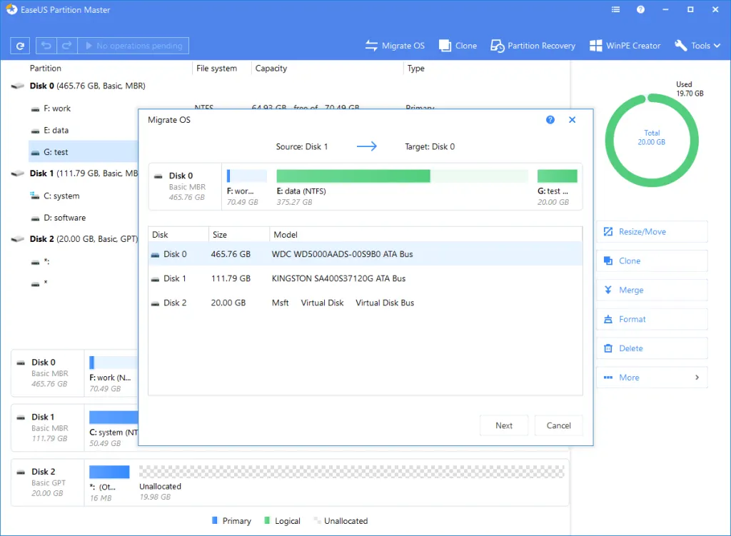This screenshot has width=731, height=536.
Task: Select the Resize/Move action
Action: pyautogui.click(x=651, y=231)
